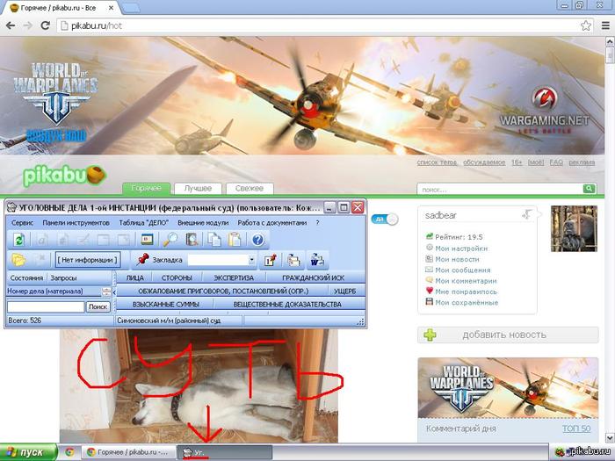Click the green refresh icon in the court app toolbar
615x461 pixels.
18,239
